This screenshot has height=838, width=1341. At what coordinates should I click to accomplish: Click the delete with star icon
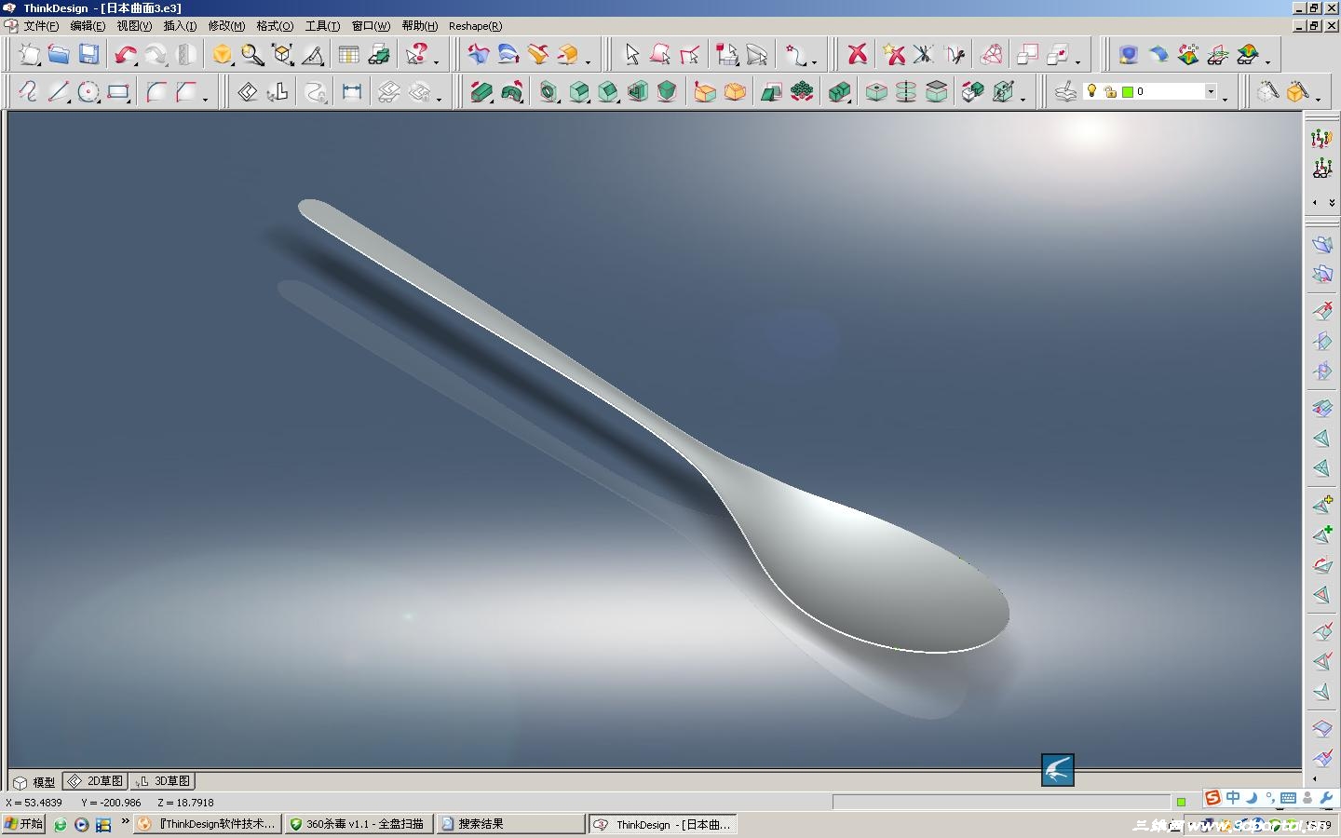[x=894, y=55]
